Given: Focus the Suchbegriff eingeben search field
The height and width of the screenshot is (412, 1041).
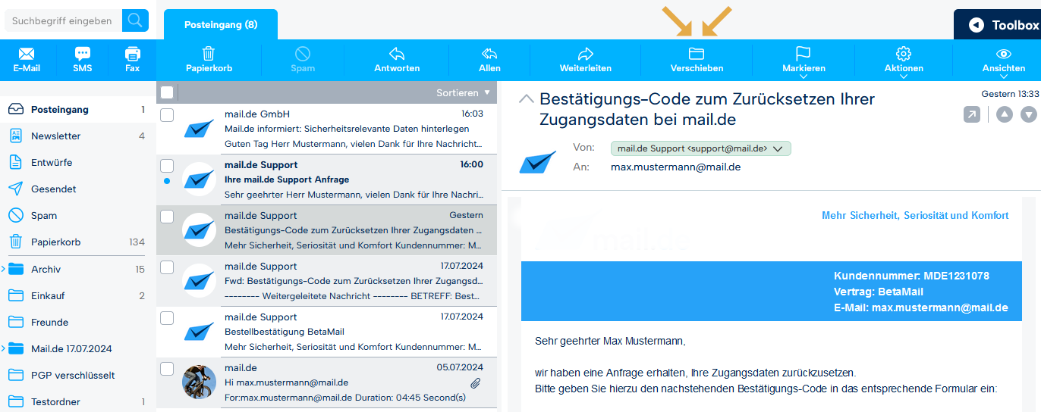Looking at the screenshot, I should (x=63, y=20).
